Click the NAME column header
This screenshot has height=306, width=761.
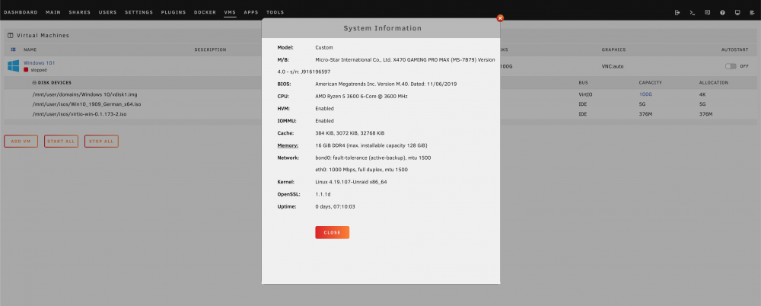[x=30, y=49]
